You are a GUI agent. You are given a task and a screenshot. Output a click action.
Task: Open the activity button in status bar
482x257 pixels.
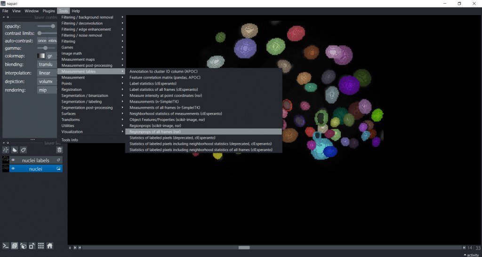[471, 255]
